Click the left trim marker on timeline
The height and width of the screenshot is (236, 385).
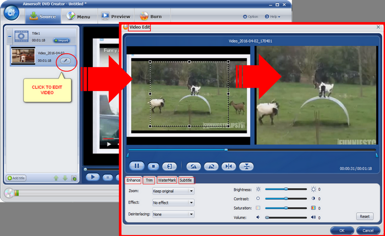pyautogui.click(x=127, y=155)
